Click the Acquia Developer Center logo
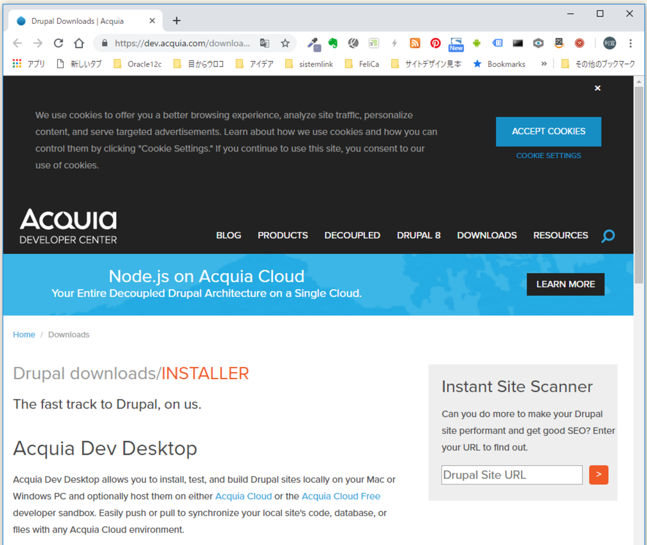Image resolution: width=647 pixels, height=545 pixels. tap(68, 226)
